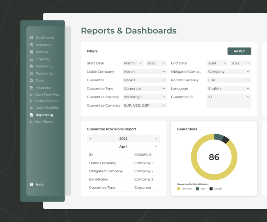This screenshot has width=267, height=222.
Task: Click the Liquidity bar chart icon
Action: [x=32, y=59]
